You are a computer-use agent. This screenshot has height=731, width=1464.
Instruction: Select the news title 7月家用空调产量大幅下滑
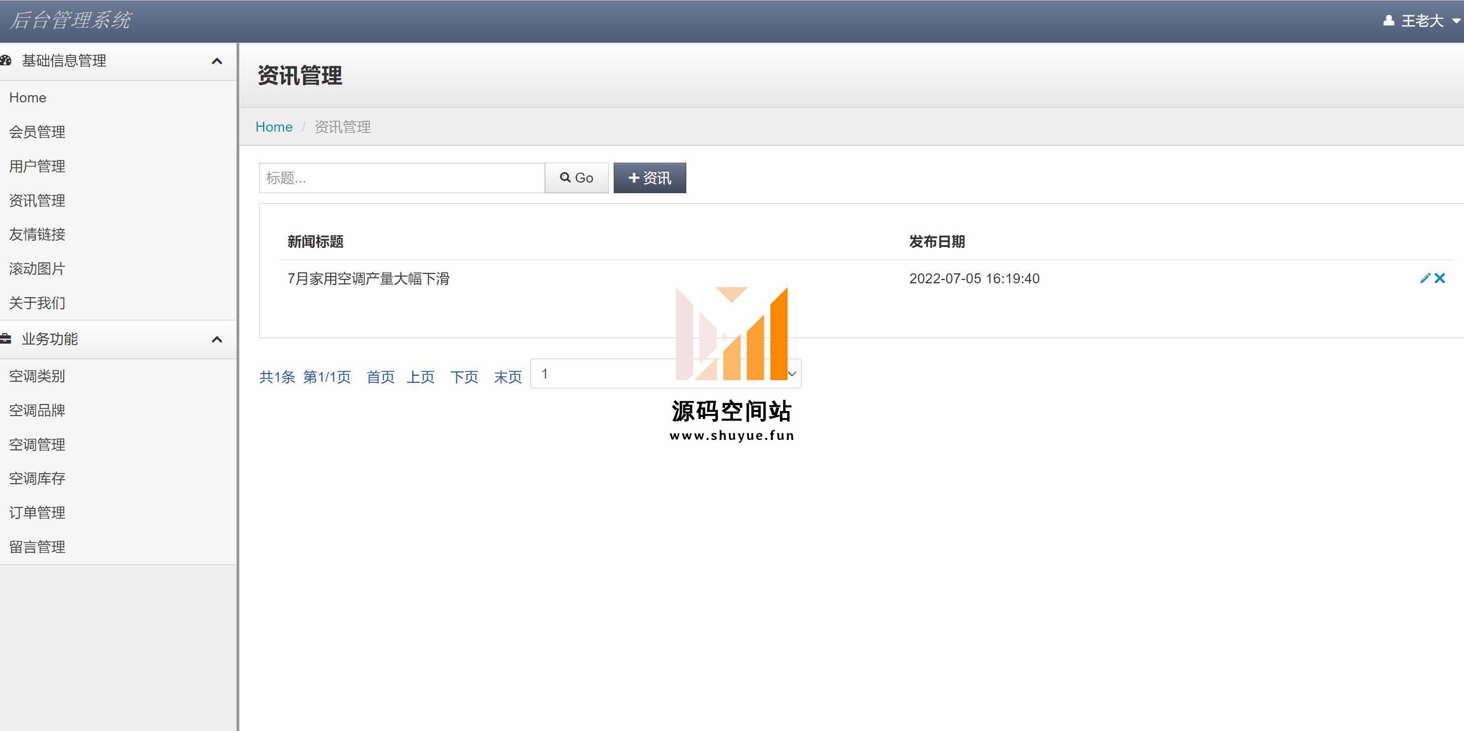[x=368, y=279]
